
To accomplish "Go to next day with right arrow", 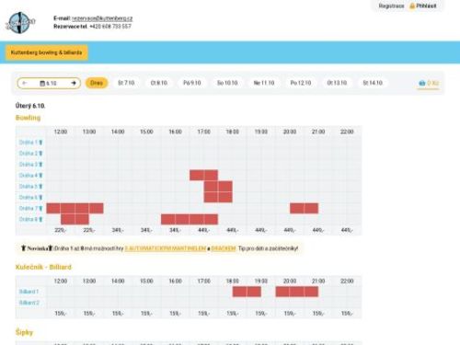I will click(74, 83).
